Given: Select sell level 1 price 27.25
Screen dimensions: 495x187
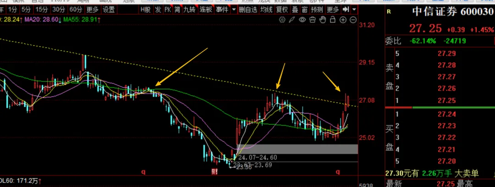Looking at the screenshot, I should 447,101.
